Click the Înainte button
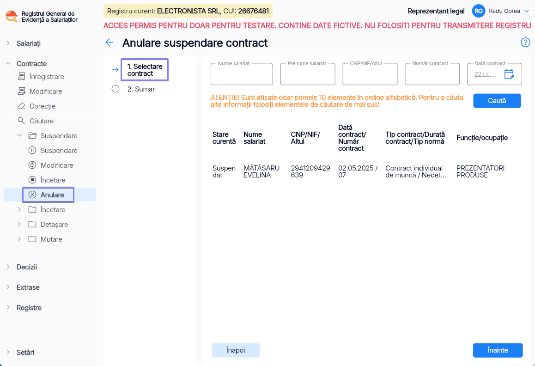Screen dimensions: 535x366 tap(498, 350)
